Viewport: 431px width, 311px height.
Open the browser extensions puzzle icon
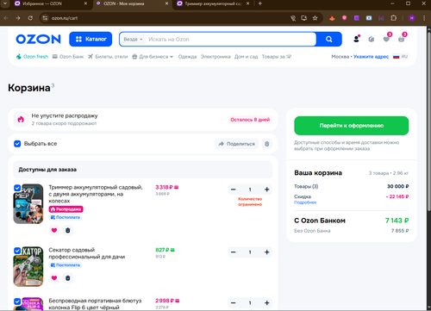point(394,18)
